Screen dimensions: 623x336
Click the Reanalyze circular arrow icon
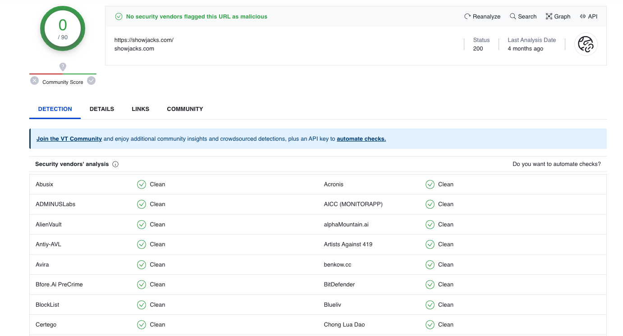point(467,16)
